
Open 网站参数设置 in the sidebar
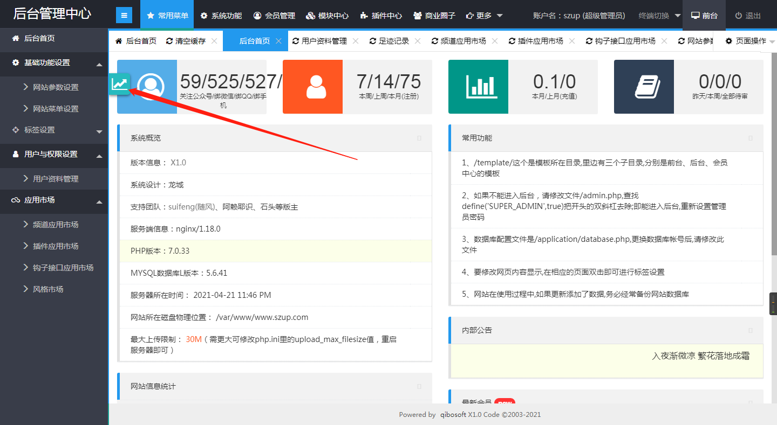point(56,87)
